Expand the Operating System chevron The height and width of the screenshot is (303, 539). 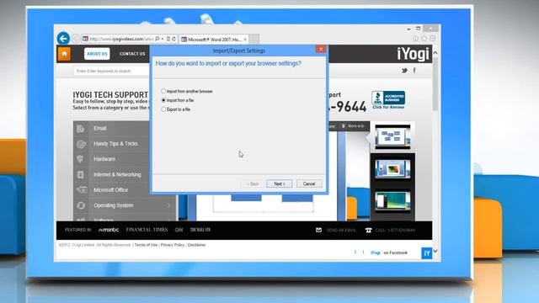[168, 205]
